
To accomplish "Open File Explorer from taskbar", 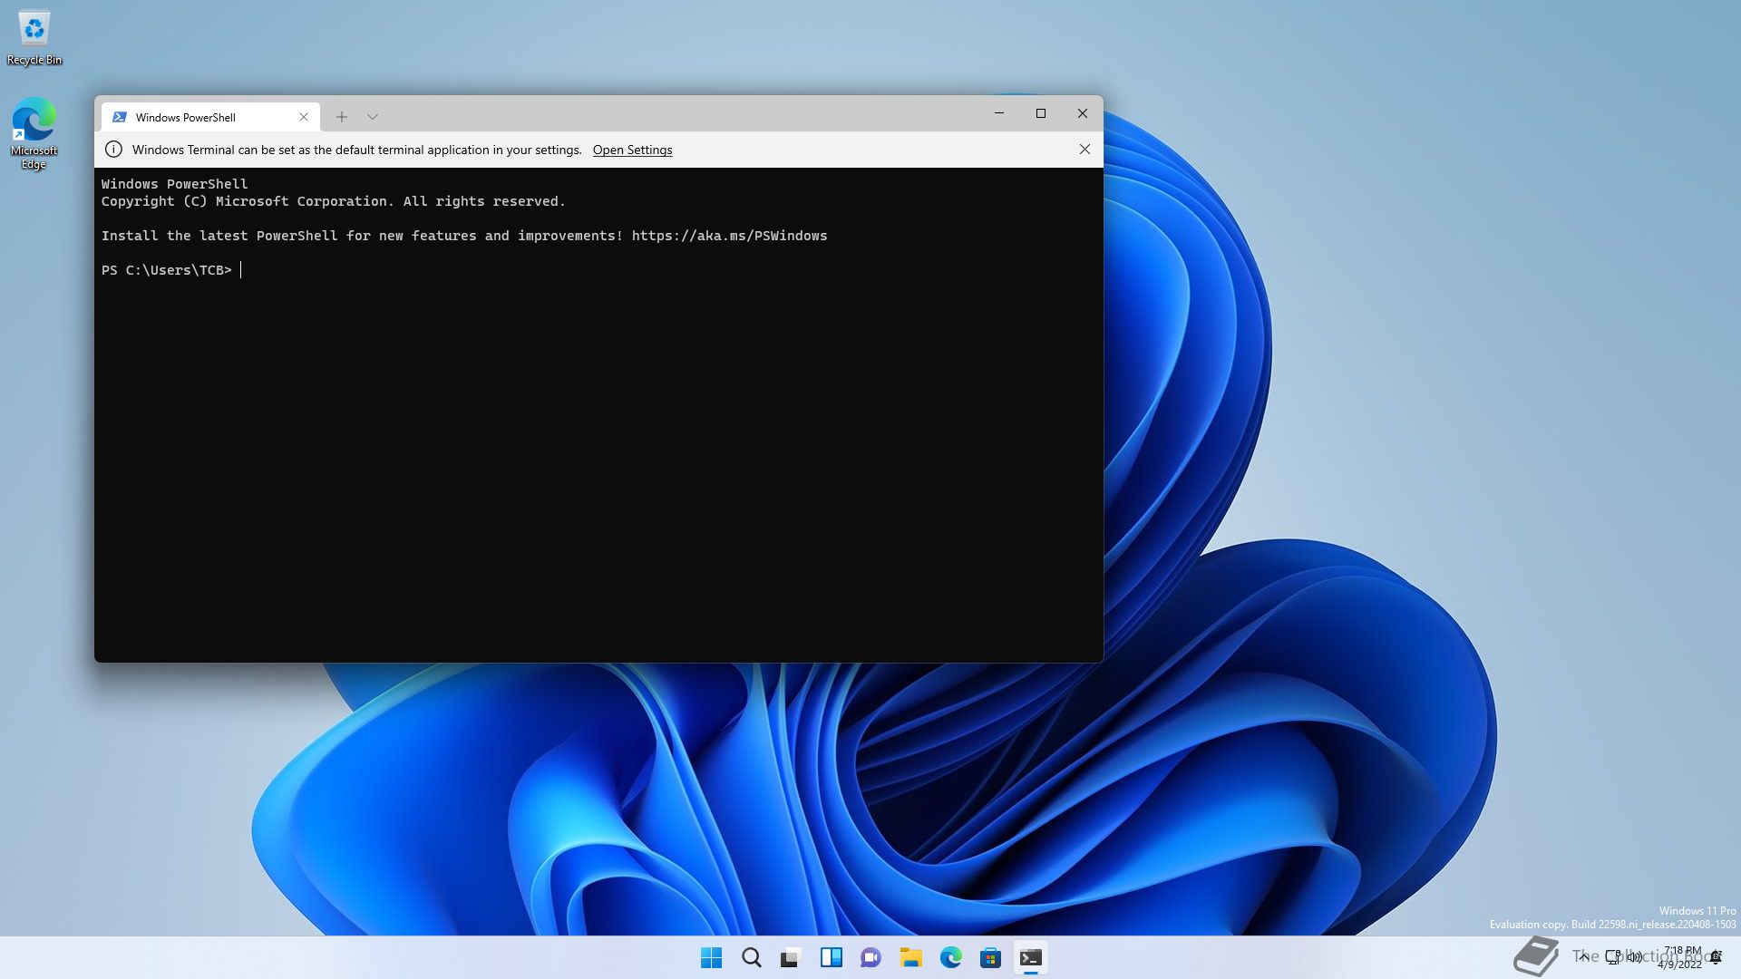I will [911, 957].
